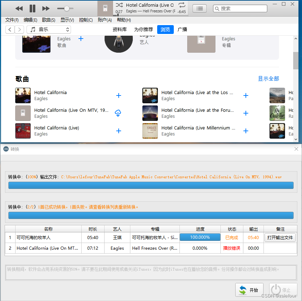The height and width of the screenshot is (301, 302).
Task: Select the 浏览 tab
Action: pyautogui.click(x=165, y=29)
